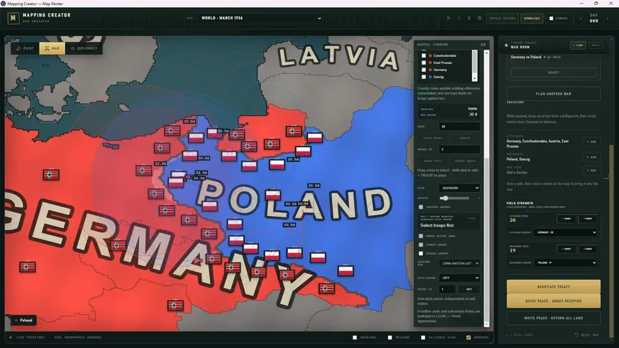619x348 pixels.
Task: Click the Break In input field
Action: 459,150
